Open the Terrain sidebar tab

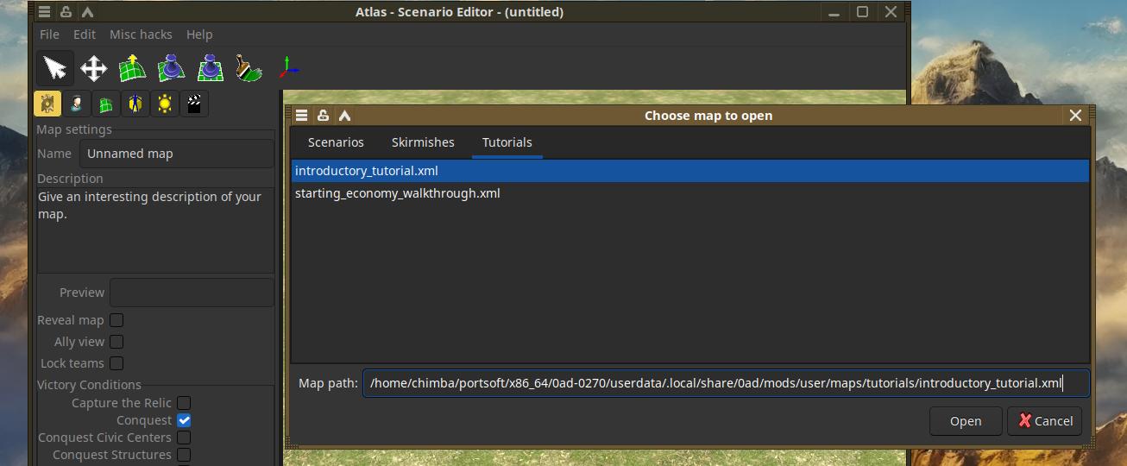click(106, 104)
